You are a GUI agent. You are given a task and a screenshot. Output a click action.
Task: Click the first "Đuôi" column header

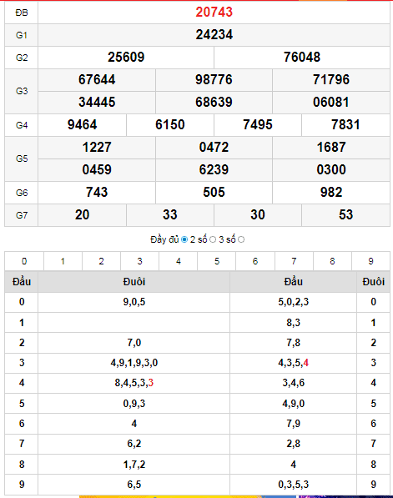[x=134, y=282]
